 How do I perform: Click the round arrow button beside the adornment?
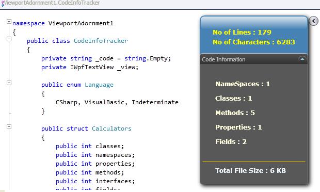point(313,21)
